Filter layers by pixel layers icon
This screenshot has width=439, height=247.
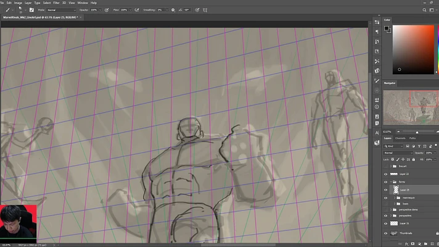(x=408, y=146)
